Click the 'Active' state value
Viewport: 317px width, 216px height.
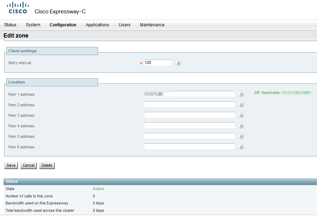(98, 189)
